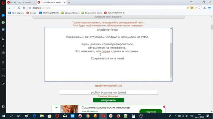Open downloads icon in toolbar
This screenshot has height=119, width=213.
pos(205,8)
